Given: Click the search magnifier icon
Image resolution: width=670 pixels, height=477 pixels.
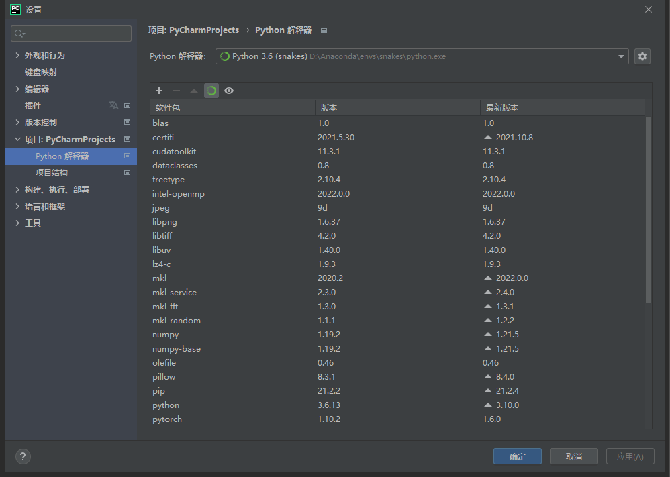Looking at the screenshot, I should click(19, 34).
